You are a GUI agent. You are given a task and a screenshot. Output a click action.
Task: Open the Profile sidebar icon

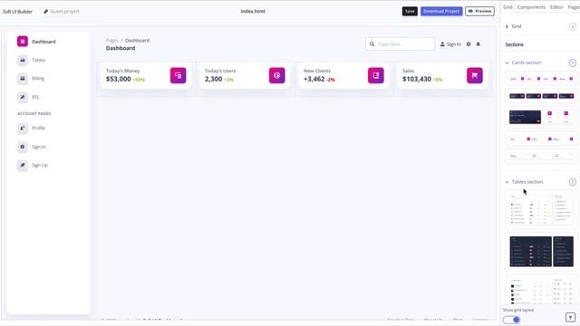pos(23,129)
